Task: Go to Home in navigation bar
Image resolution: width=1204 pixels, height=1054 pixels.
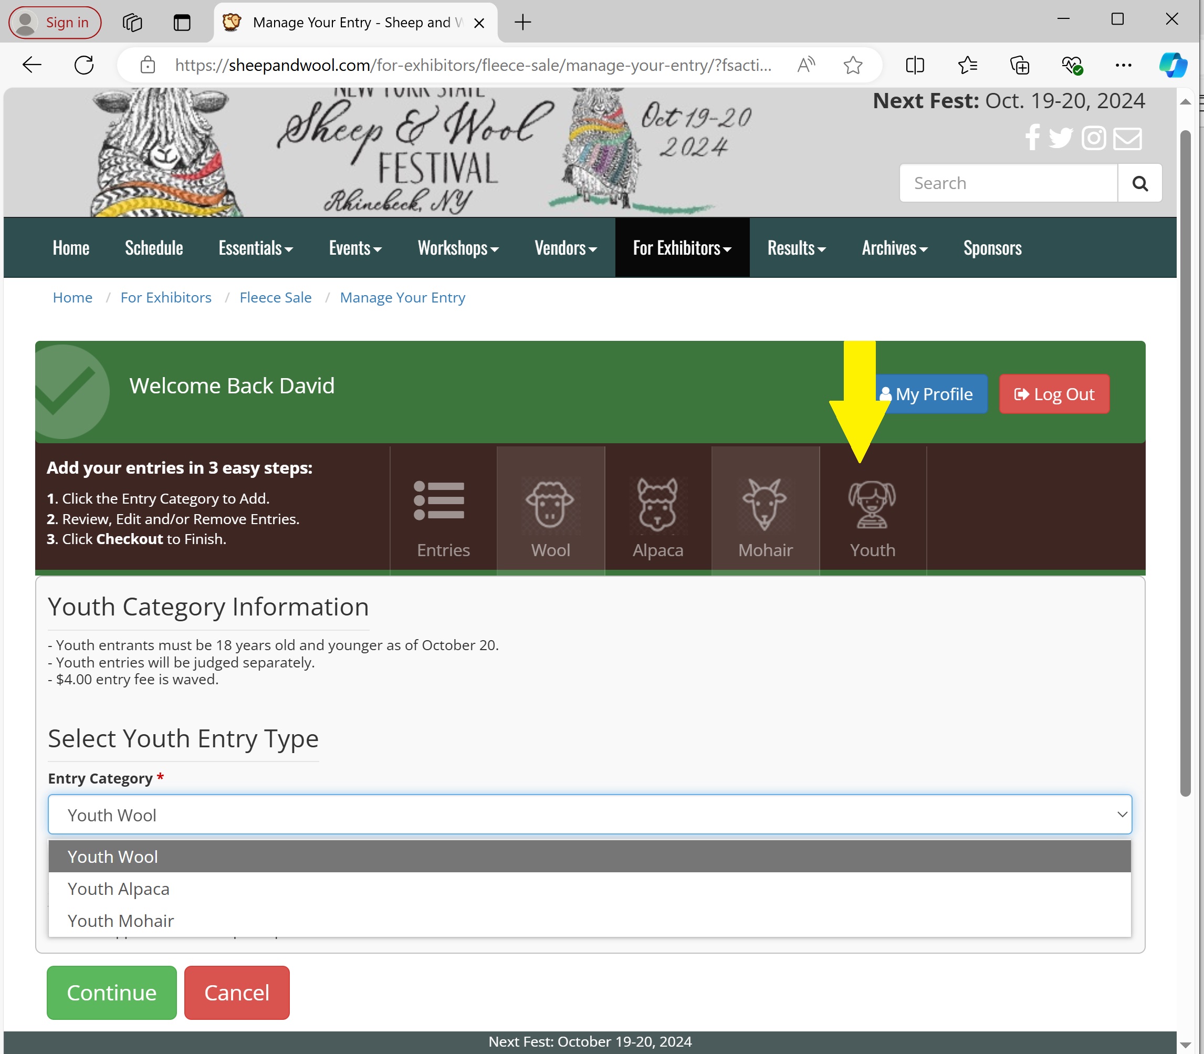Action: (x=70, y=248)
